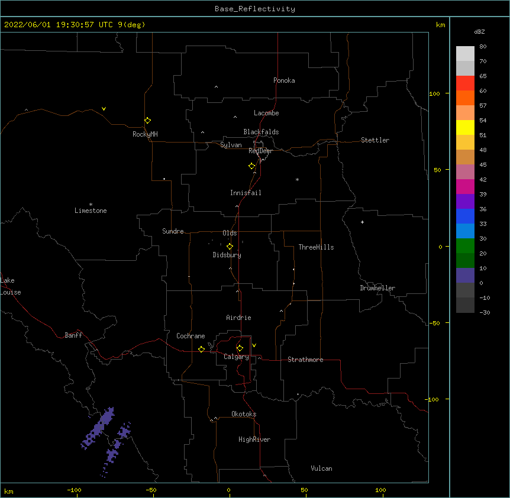Click the km unit label at top right
This screenshot has height=498, width=510.
click(440, 25)
